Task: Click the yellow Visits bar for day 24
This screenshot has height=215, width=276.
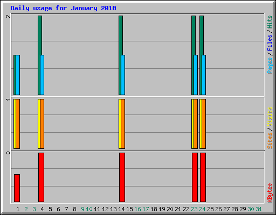Action: point(201,124)
